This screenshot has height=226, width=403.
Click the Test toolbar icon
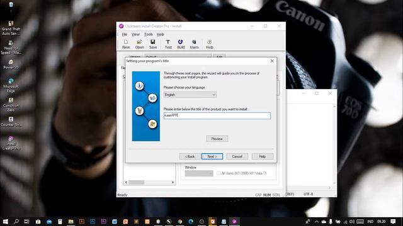tap(168, 44)
